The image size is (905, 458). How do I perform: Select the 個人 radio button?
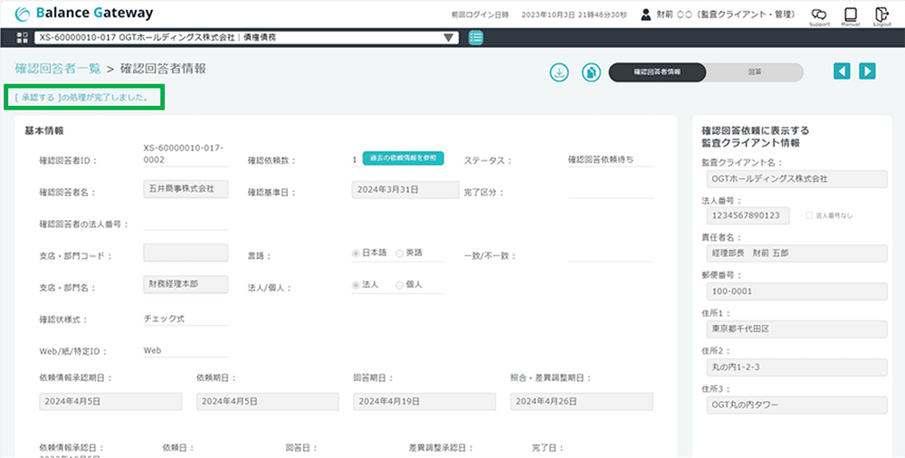pos(400,285)
